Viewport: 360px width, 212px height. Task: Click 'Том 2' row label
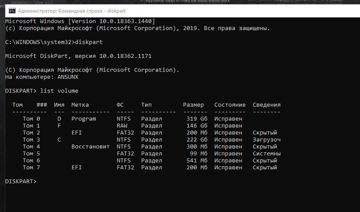pyautogui.click(x=32, y=132)
